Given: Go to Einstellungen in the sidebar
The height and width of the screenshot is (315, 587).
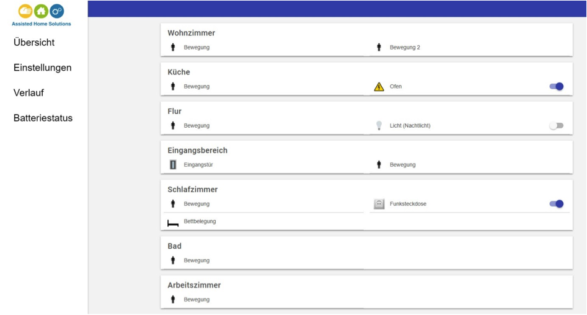Looking at the screenshot, I should click(x=42, y=68).
